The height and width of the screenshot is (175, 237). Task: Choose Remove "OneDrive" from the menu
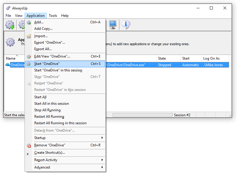[65, 145]
